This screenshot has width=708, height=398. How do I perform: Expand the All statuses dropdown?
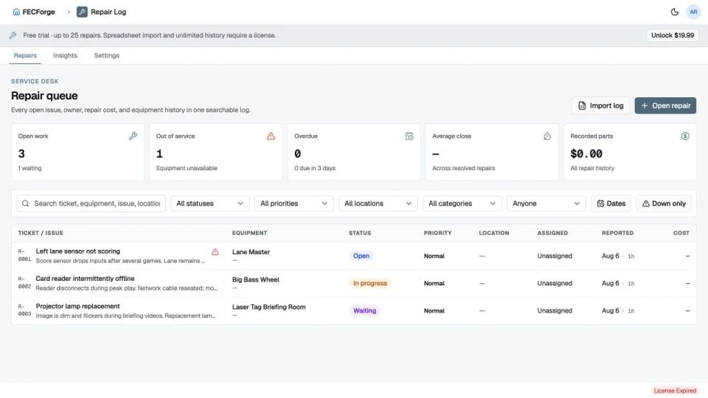click(x=209, y=203)
